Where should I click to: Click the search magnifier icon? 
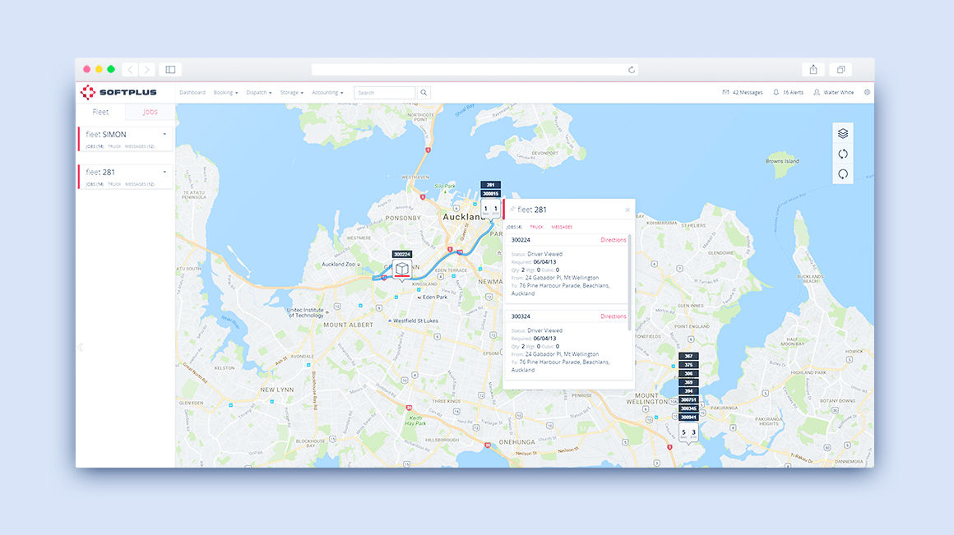(424, 92)
